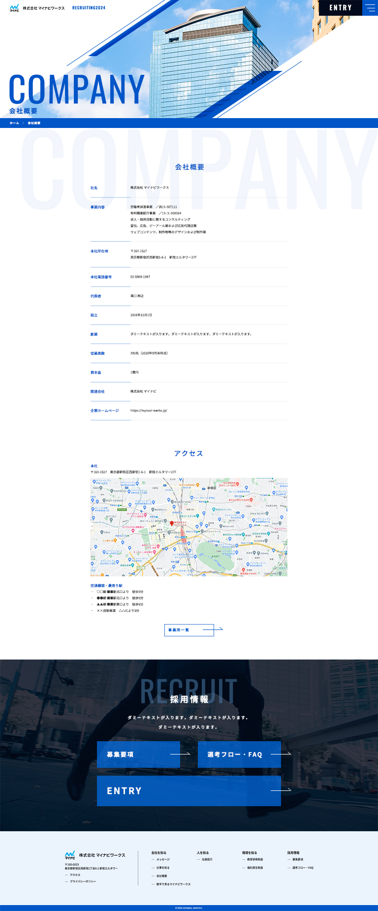Click the 採用情報 heading in the recruit section
The image size is (378, 911).
point(189,699)
